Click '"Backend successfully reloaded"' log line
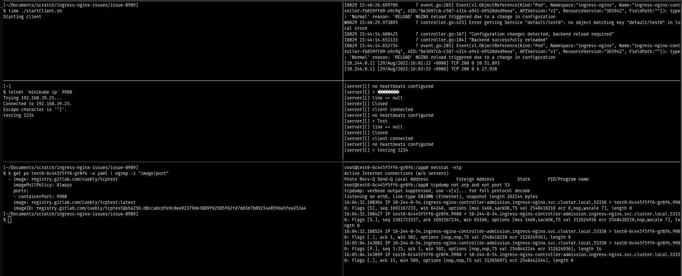Image resolution: width=682 pixels, height=276 pixels. [x=446, y=40]
